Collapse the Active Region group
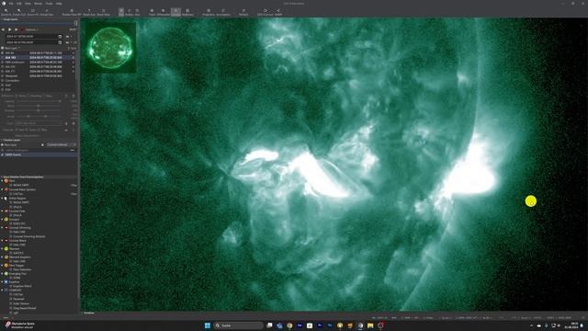The width and height of the screenshot is (588, 331). (x=2, y=199)
